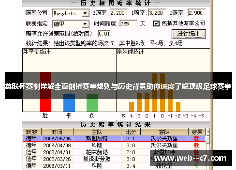Select the row dated 2006/04/08
Image resolution: width=236 pixels, height=170 pixels.
(114, 146)
